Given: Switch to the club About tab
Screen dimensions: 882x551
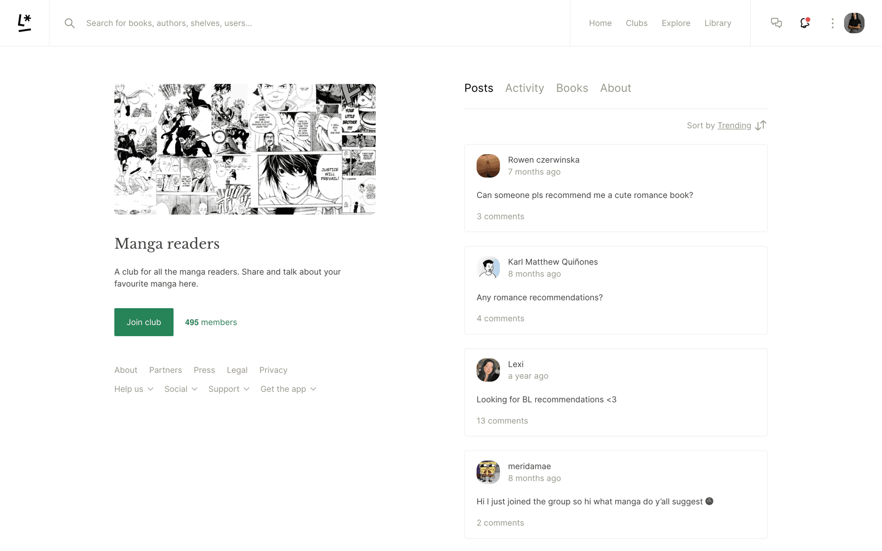Looking at the screenshot, I should (x=616, y=88).
